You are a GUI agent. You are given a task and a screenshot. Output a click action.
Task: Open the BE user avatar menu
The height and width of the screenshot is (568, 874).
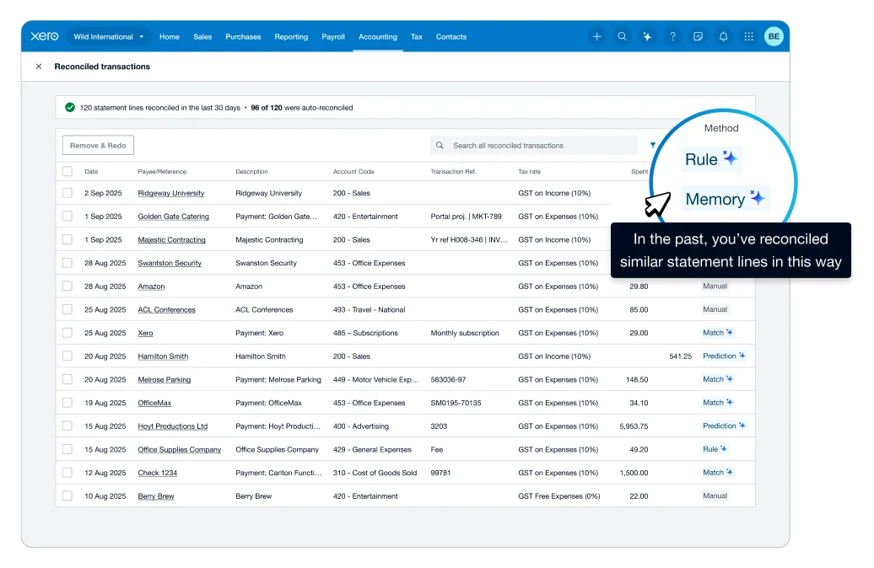point(774,36)
